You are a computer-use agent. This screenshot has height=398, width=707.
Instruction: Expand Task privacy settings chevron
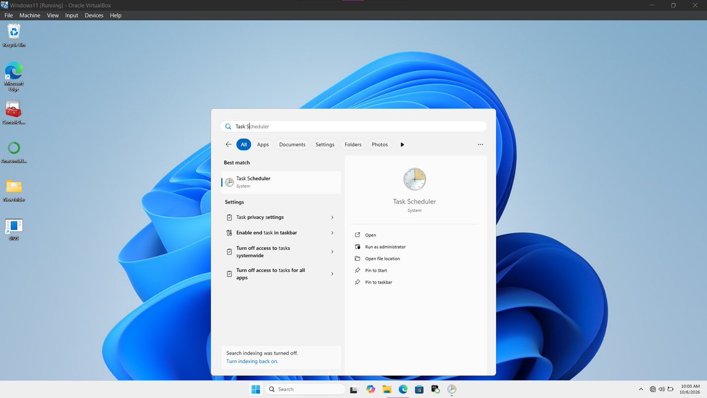coord(332,218)
